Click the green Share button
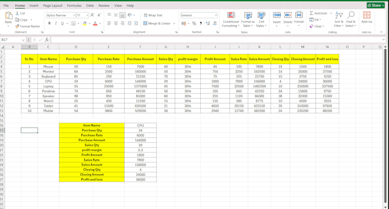Viewport: 389px width, 209px height. tap(376, 5)
